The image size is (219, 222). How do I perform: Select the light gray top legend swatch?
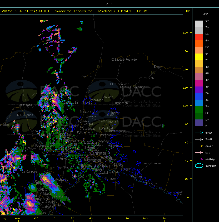[x=199, y=24]
